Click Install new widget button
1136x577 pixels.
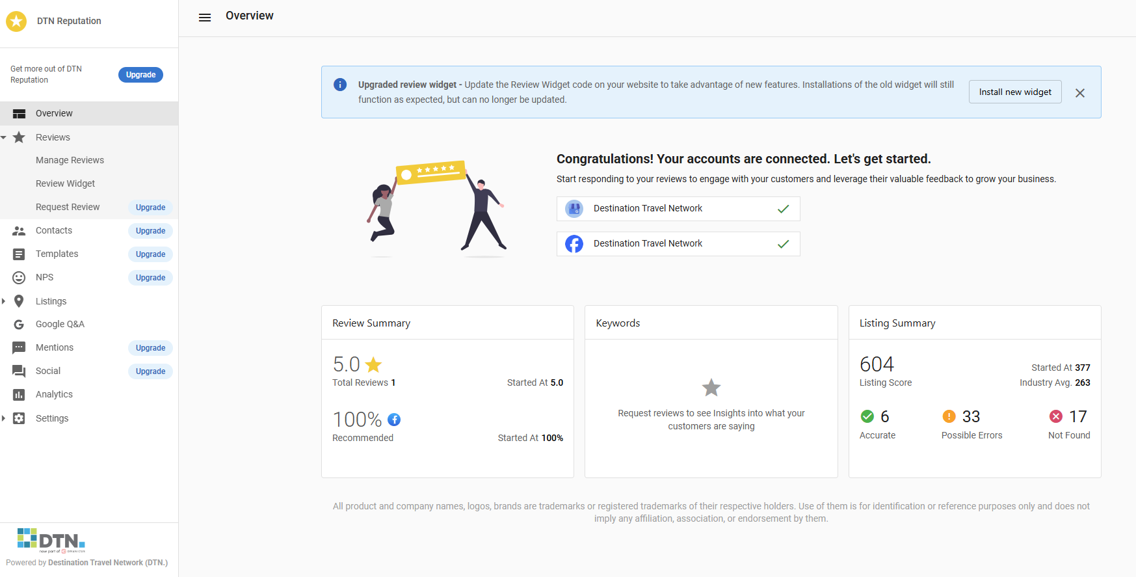click(1015, 92)
